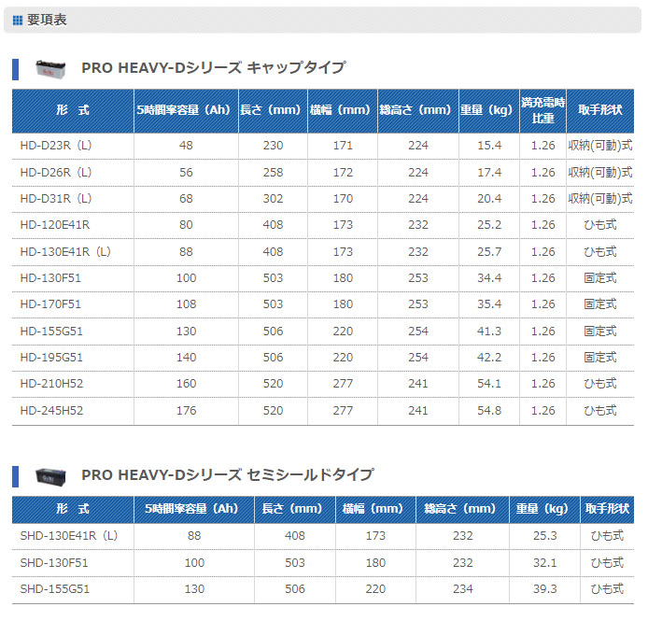The image size is (648, 621).
Task: Click the 5時間率容量 header in cap-type table
Action: coord(186,110)
